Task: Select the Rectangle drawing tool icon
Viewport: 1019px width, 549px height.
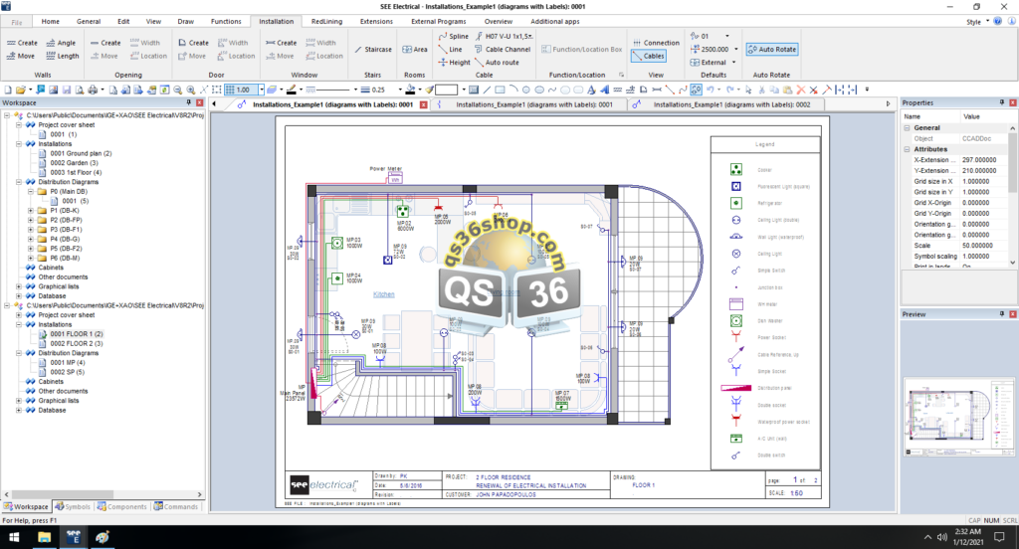Action: [500, 90]
